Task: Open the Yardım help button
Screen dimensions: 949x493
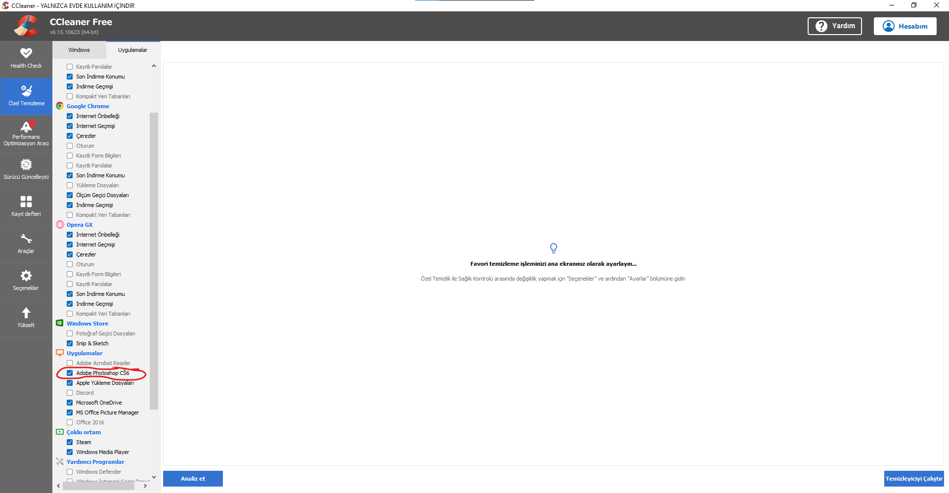Action: 835,26
